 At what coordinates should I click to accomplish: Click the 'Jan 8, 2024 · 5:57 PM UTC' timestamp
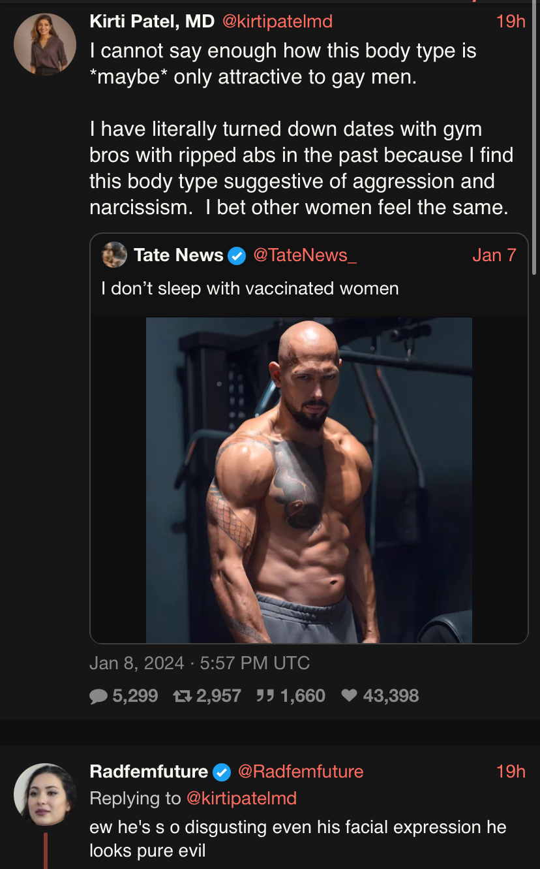pos(200,663)
